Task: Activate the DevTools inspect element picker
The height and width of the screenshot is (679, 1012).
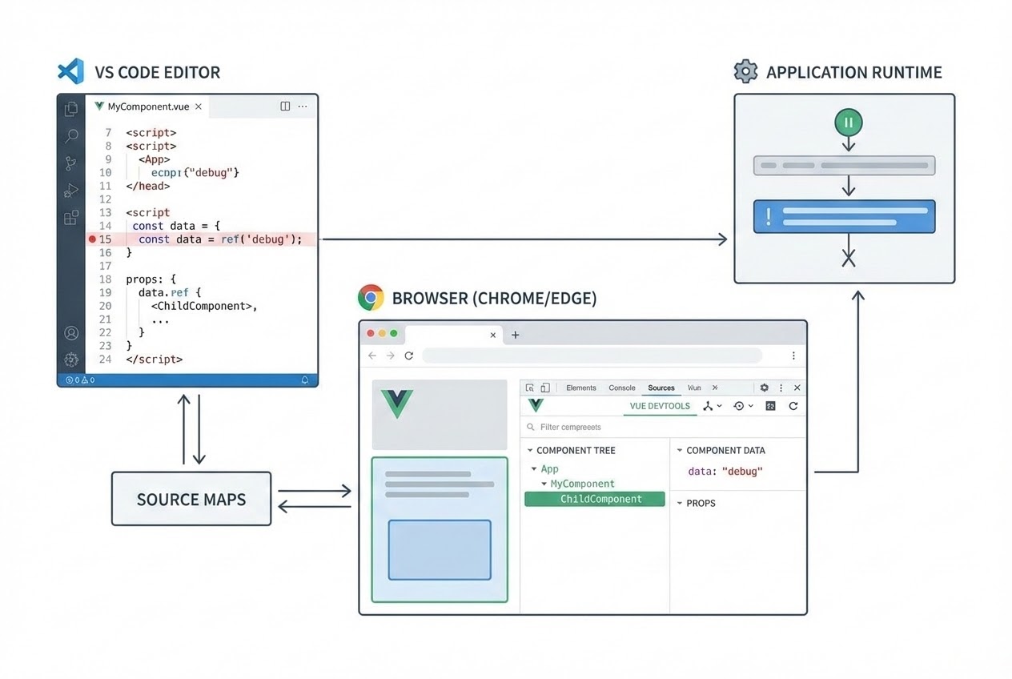Action: tap(530, 388)
